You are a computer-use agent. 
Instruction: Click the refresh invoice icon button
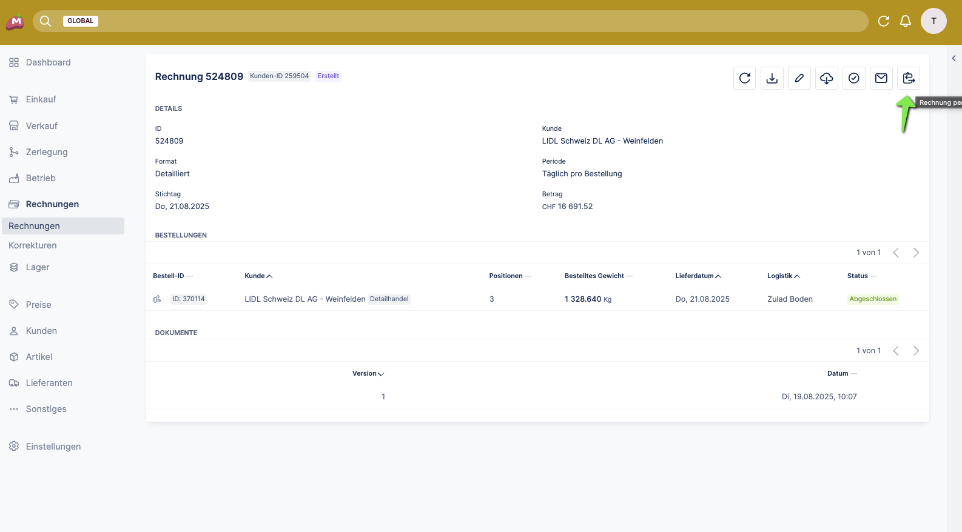point(744,78)
